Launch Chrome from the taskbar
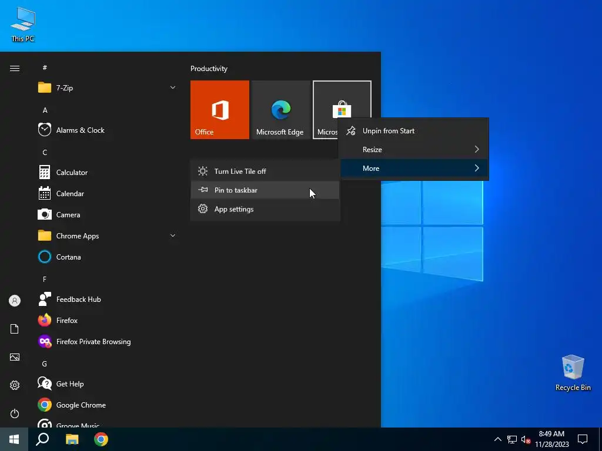602x451 pixels. click(101, 439)
